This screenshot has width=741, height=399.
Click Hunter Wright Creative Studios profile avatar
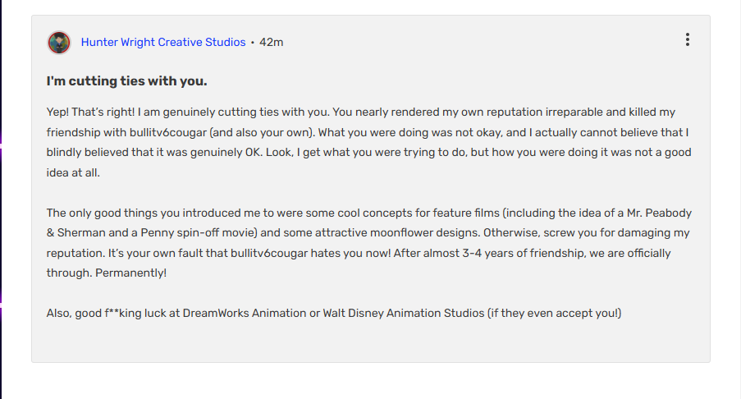click(x=59, y=43)
